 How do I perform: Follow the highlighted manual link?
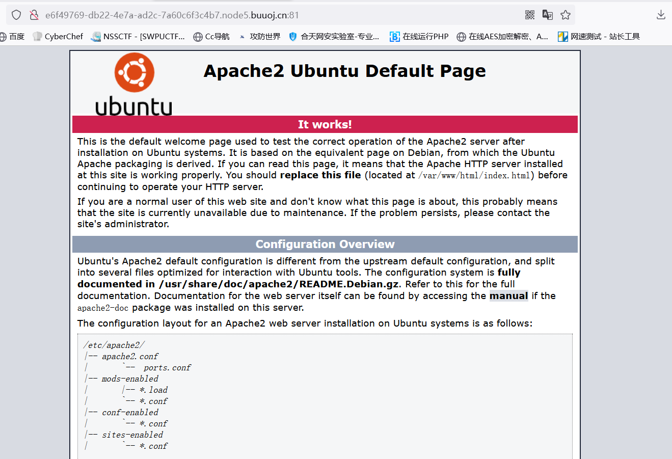coord(508,296)
